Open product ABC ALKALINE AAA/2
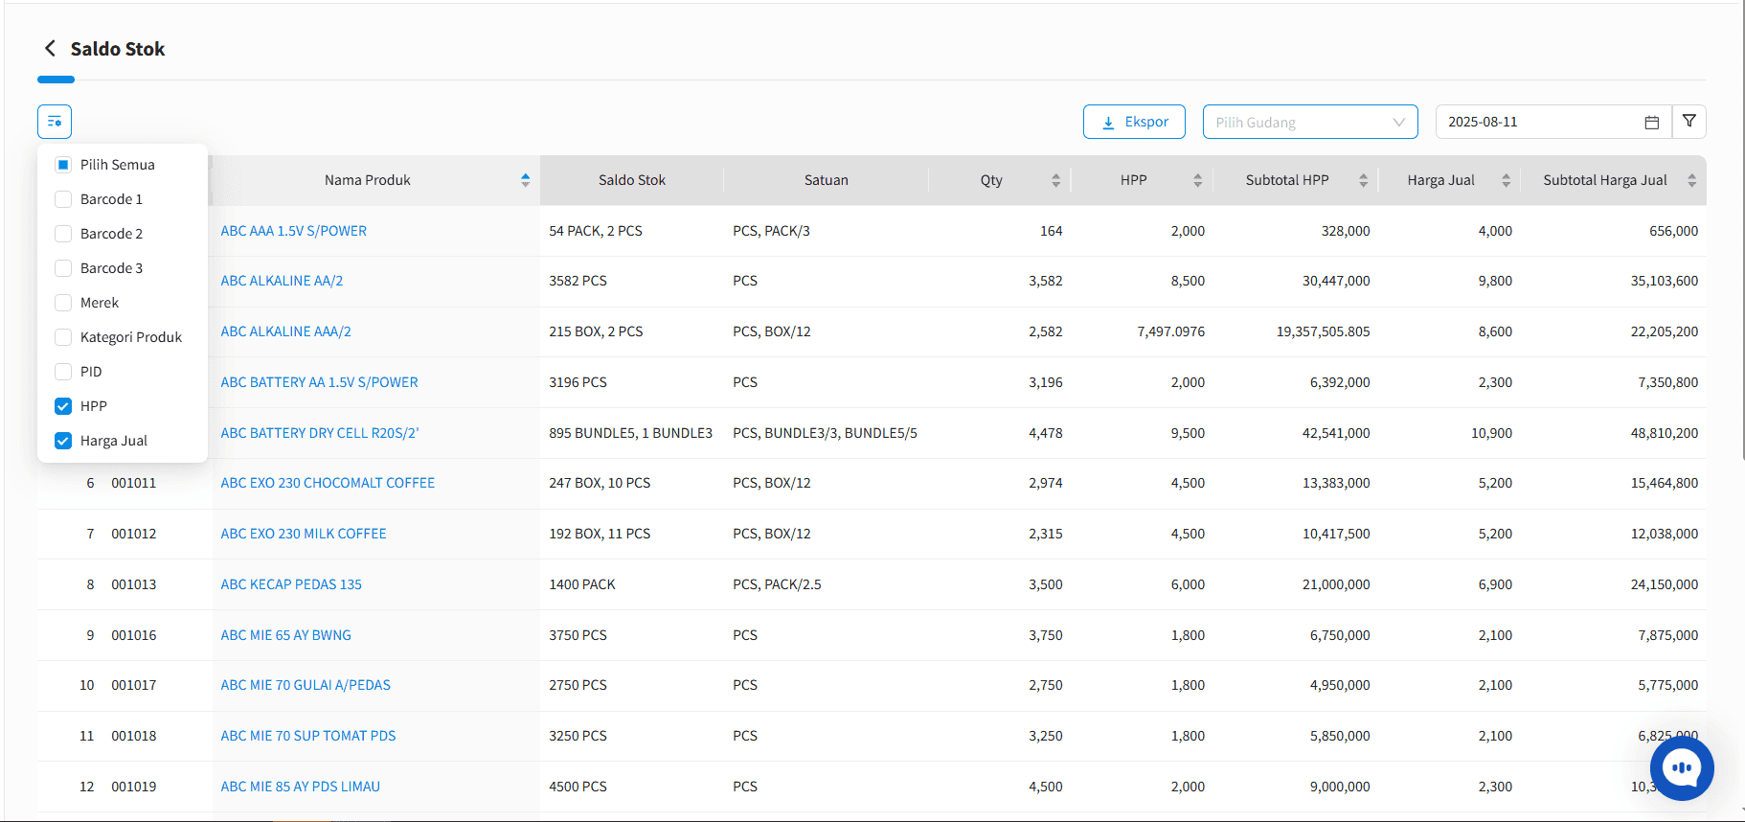This screenshot has height=822, width=1745. (285, 331)
